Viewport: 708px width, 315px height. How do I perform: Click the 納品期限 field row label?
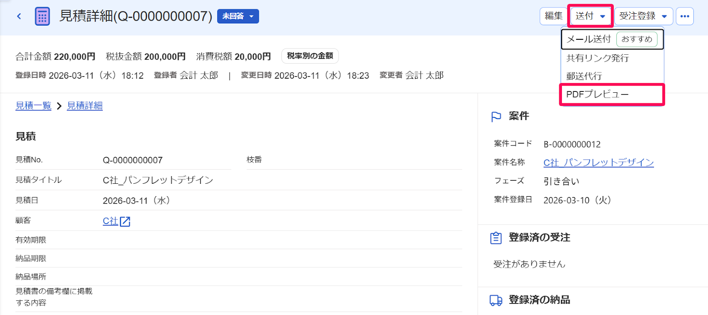pos(31,258)
